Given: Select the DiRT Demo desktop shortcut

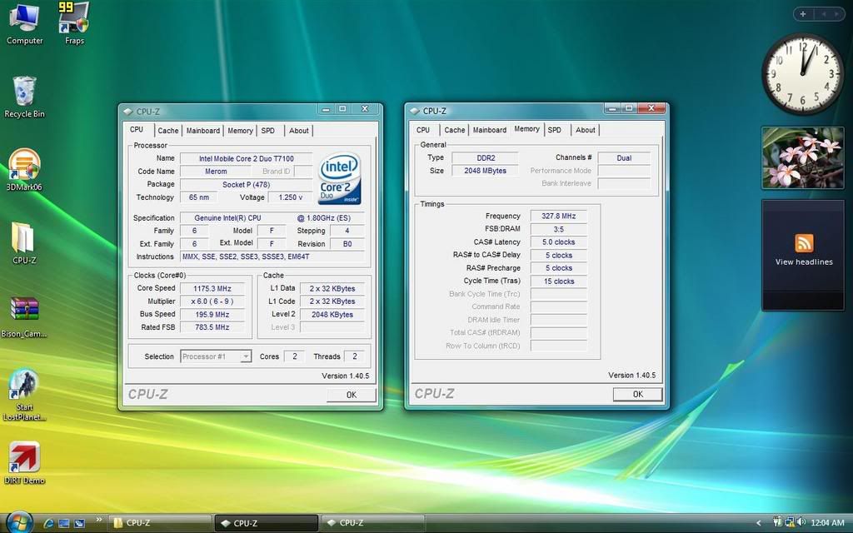Looking at the screenshot, I should point(24,463).
